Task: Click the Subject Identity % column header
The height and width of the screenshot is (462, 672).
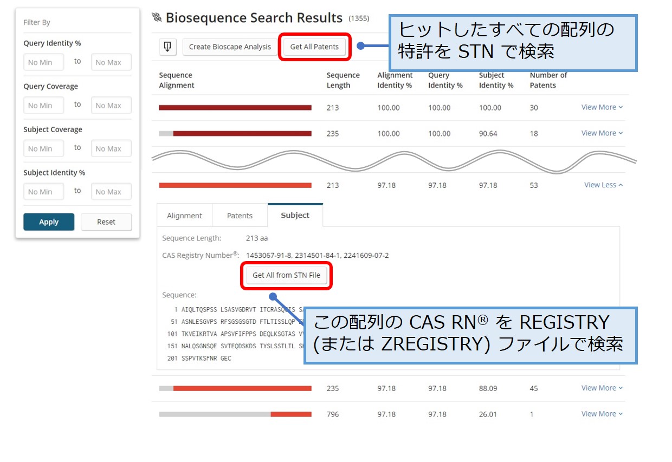Action: [x=496, y=80]
